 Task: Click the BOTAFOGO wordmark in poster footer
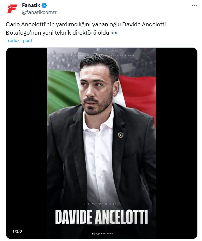[107, 234]
